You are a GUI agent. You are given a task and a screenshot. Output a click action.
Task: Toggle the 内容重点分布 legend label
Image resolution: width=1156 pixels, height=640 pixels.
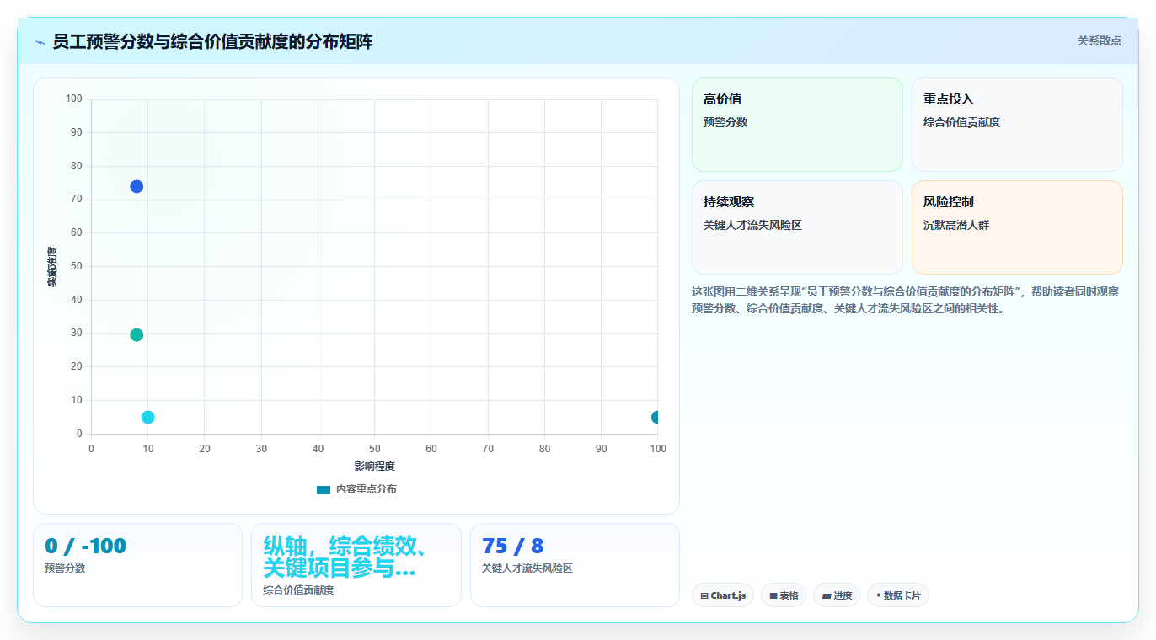click(366, 489)
